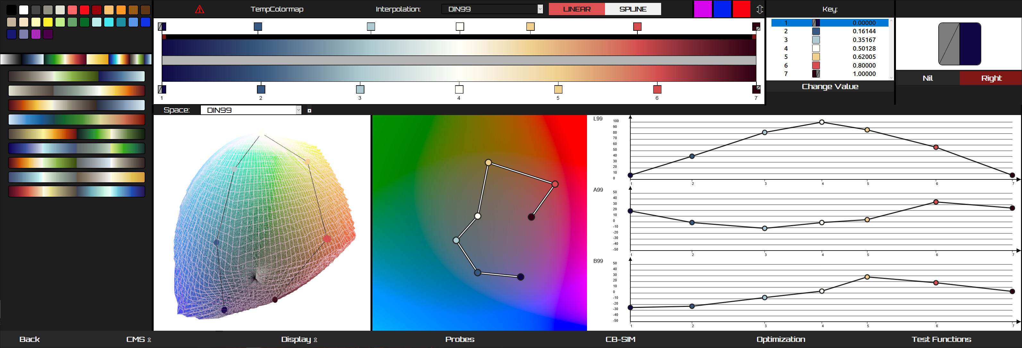Select key 4 white marker above the colormap
This screenshot has width=1022, height=348.
coord(460,27)
